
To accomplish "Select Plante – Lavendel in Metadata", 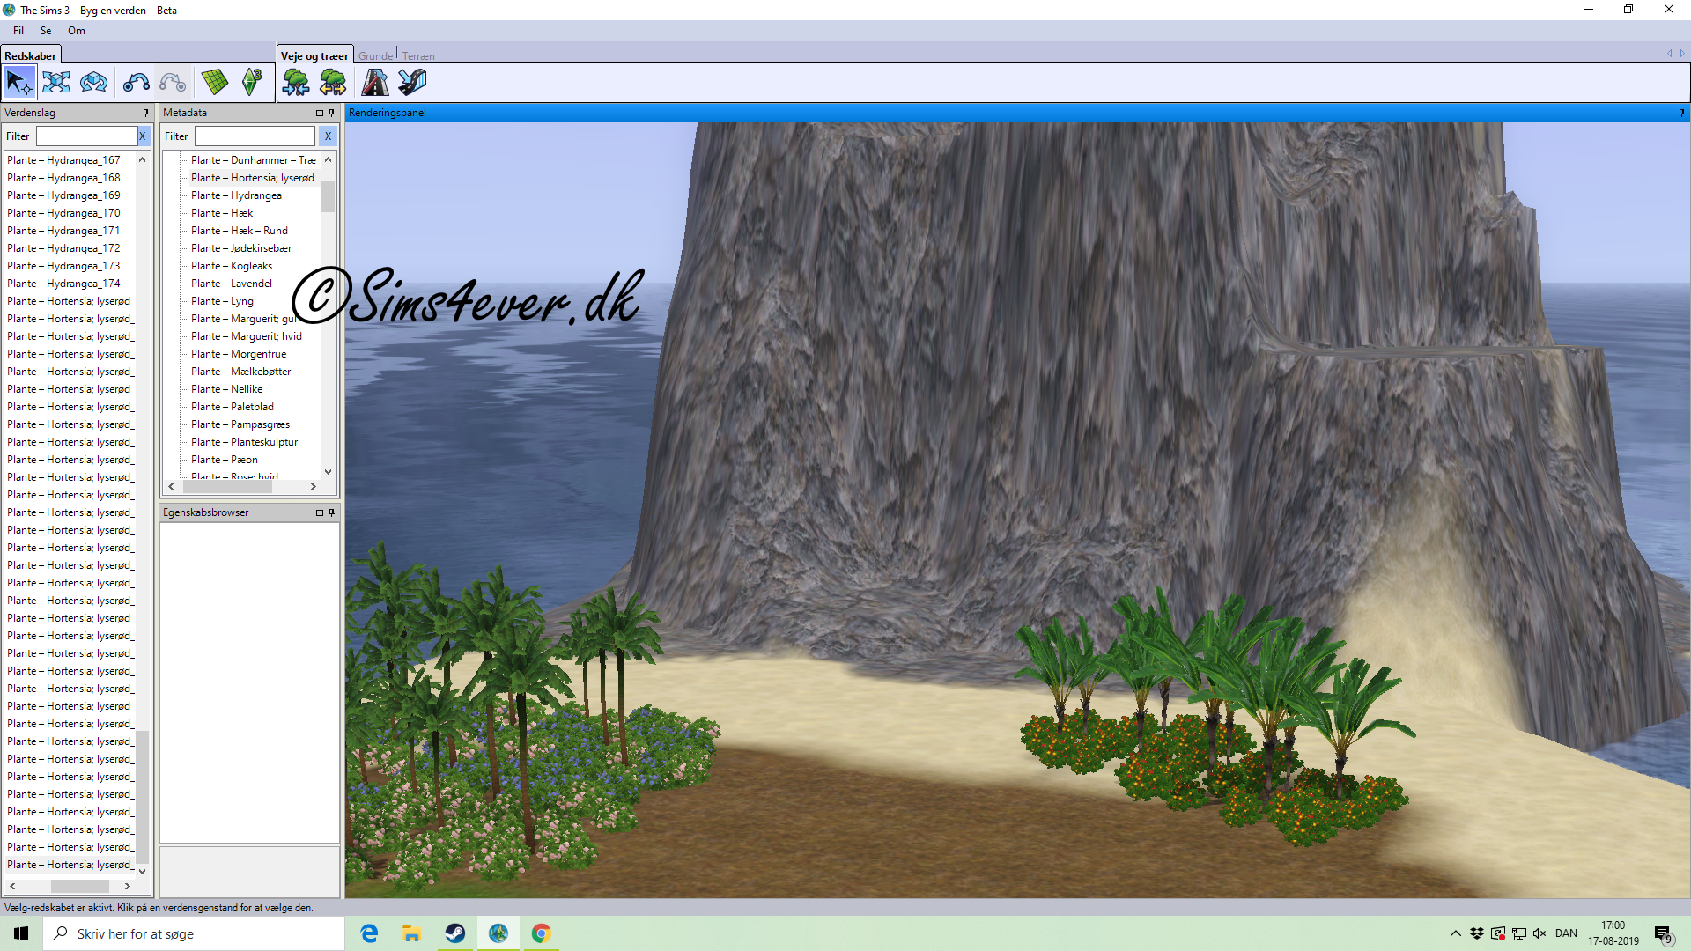I will click(232, 284).
